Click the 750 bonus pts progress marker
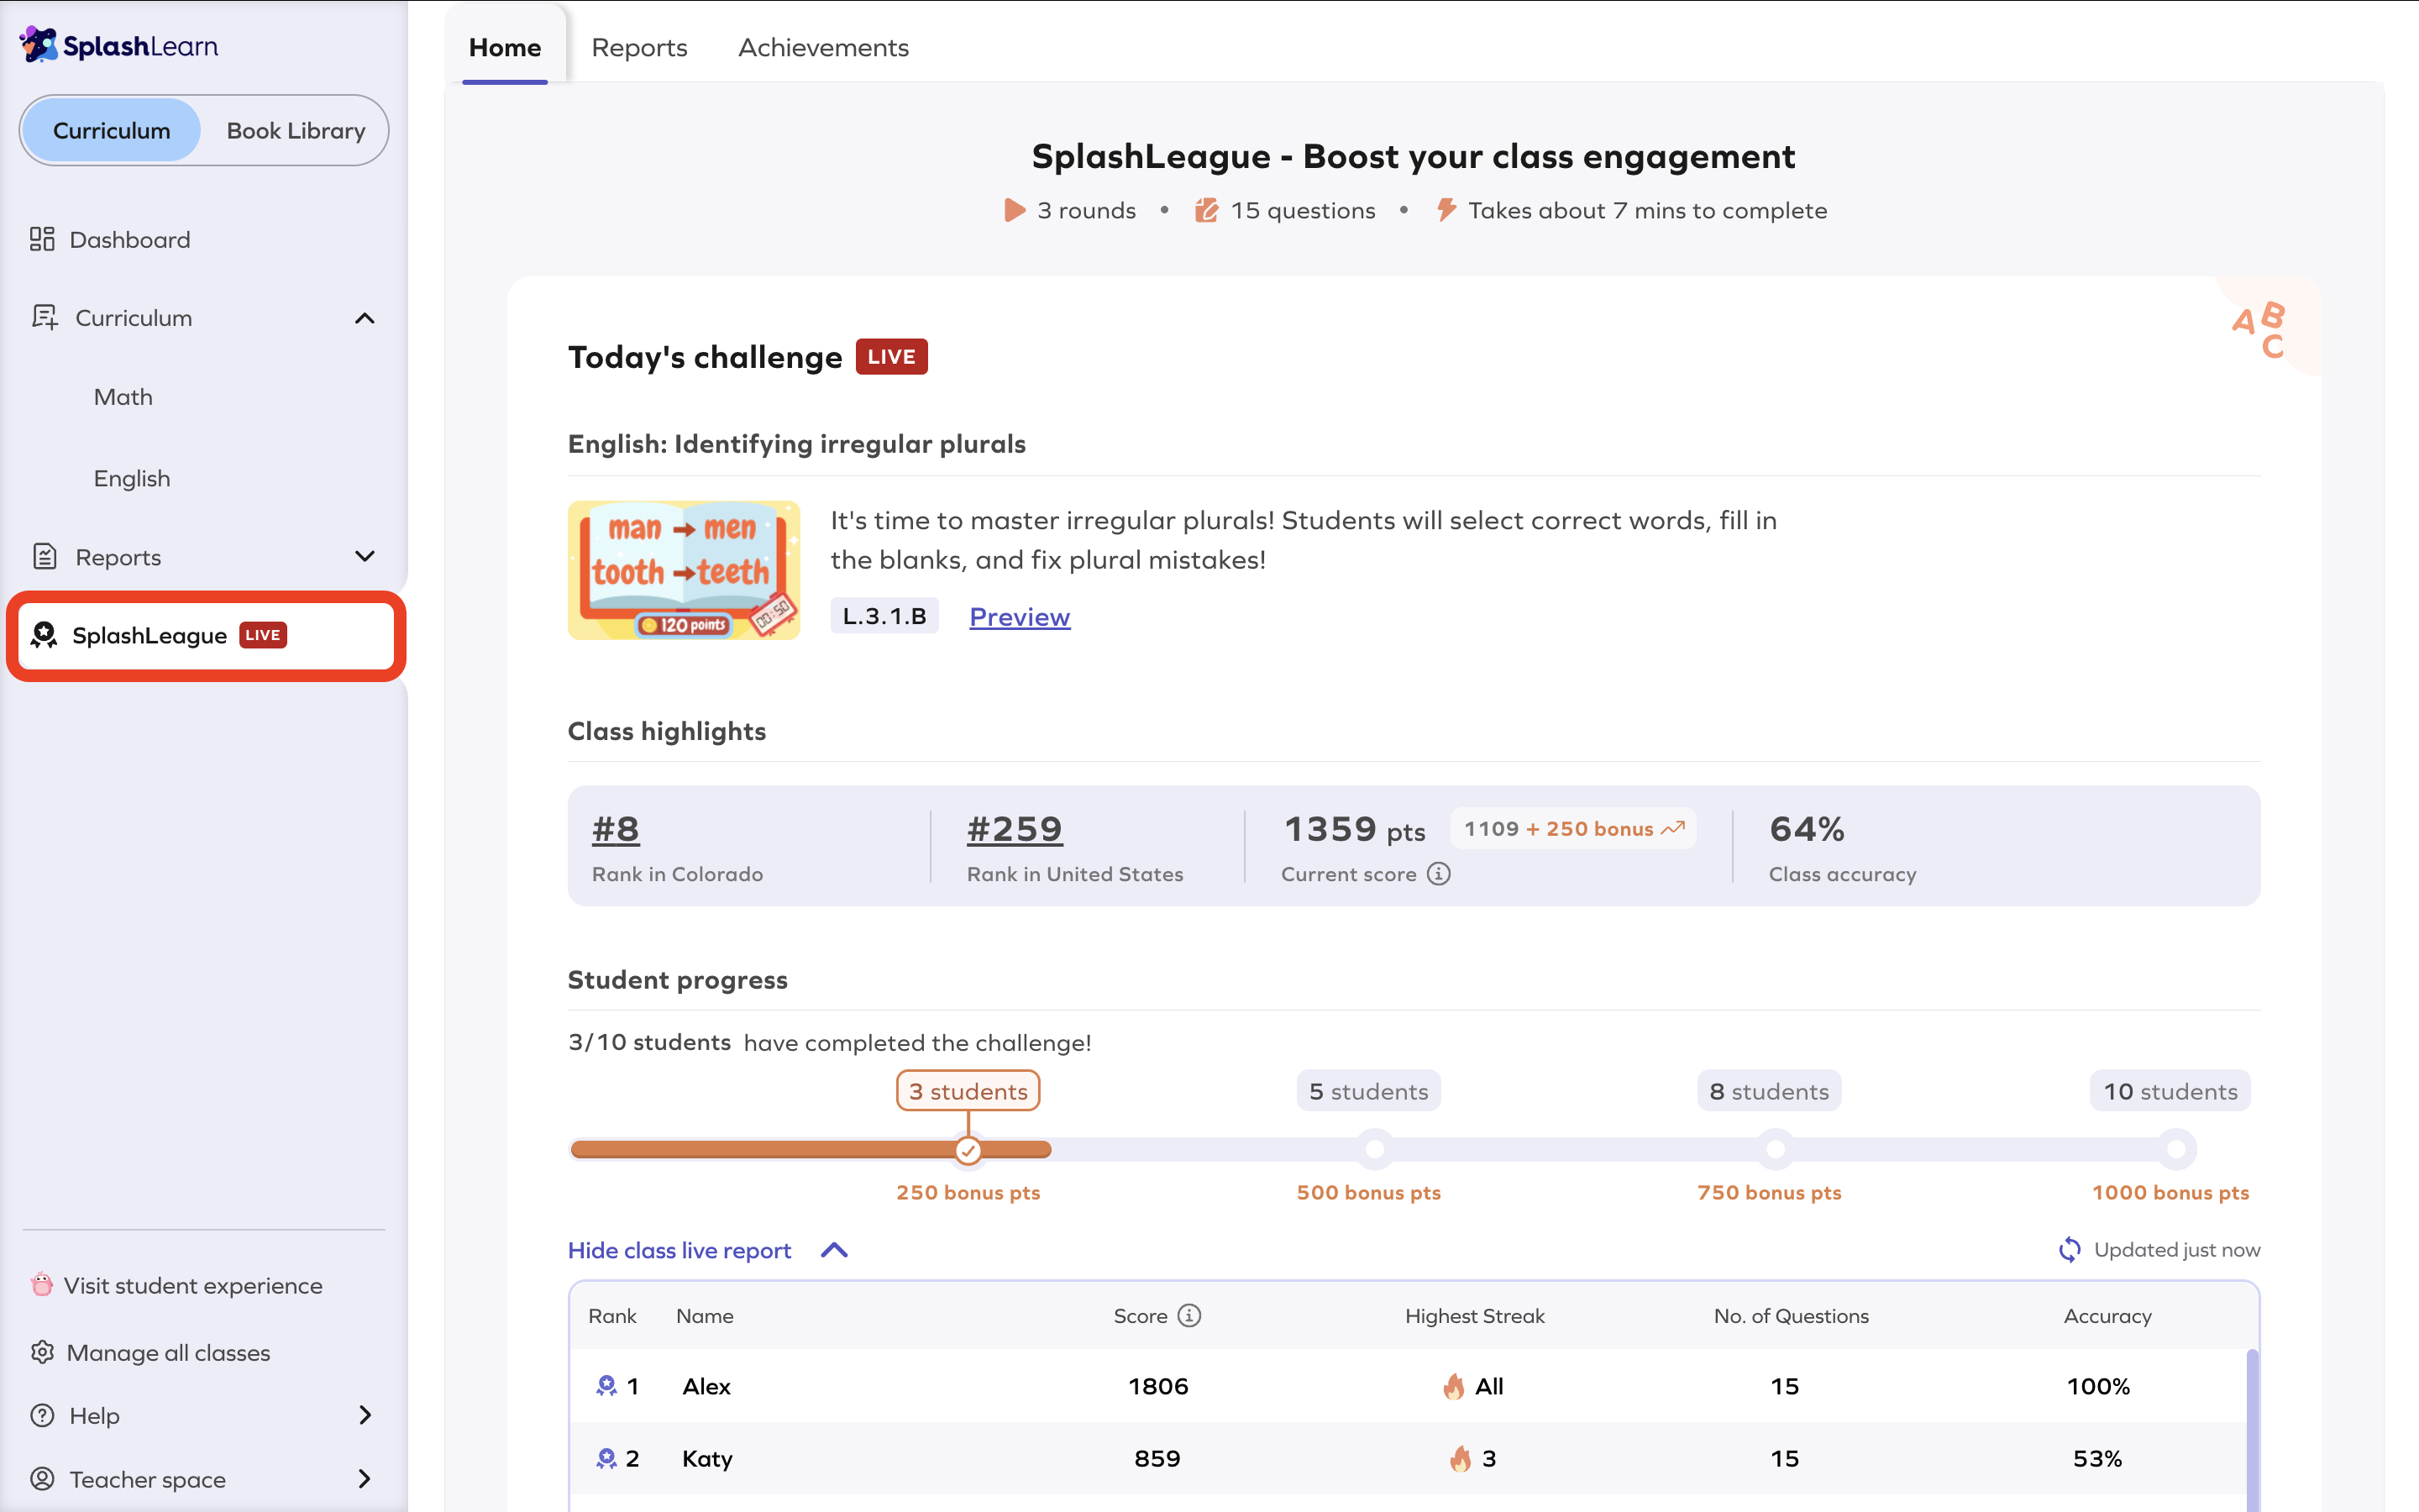This screenshot has height=1512, width=2419. [1776, 1149]
